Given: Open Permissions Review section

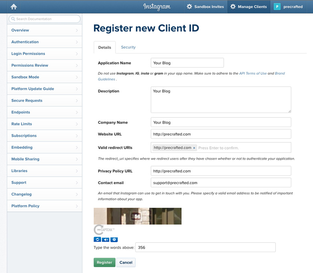Looking at the screenshot, I should [x=45, y=66].
